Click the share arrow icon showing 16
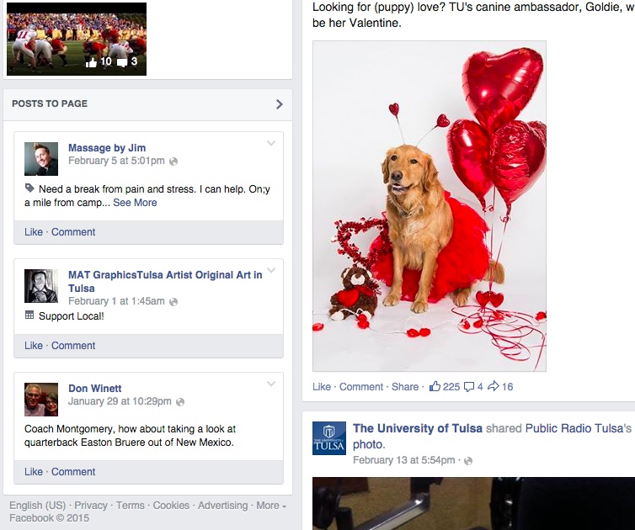Viewport: 635px width, 530px height. click(494, 386)
